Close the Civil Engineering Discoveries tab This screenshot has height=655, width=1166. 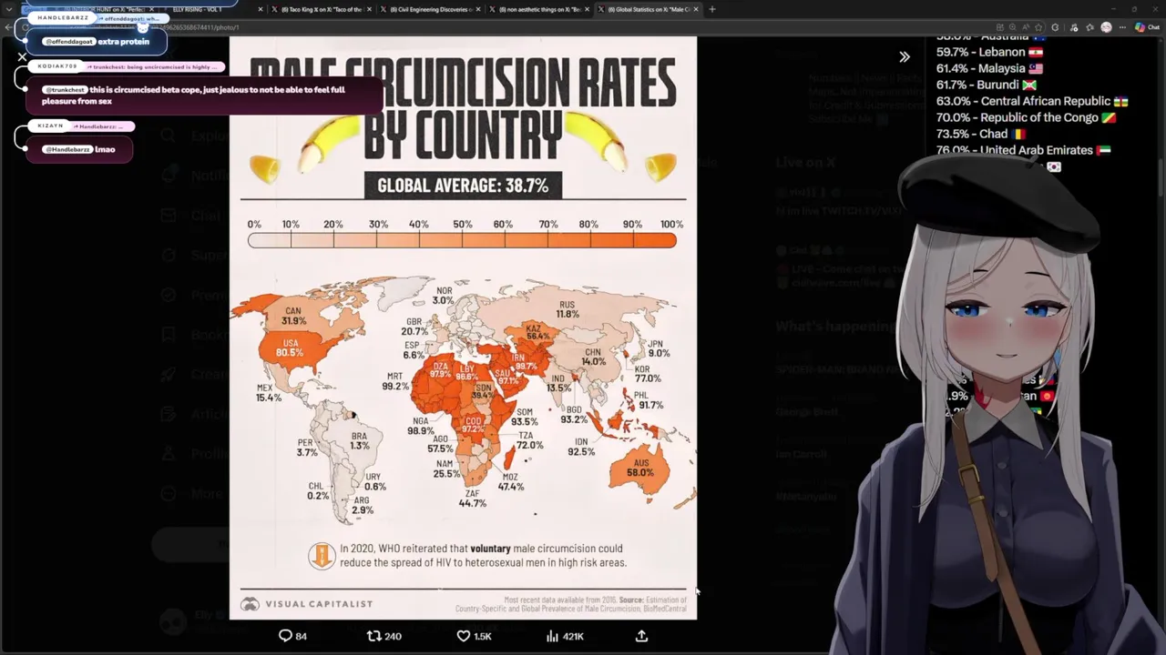coord(478,9)
